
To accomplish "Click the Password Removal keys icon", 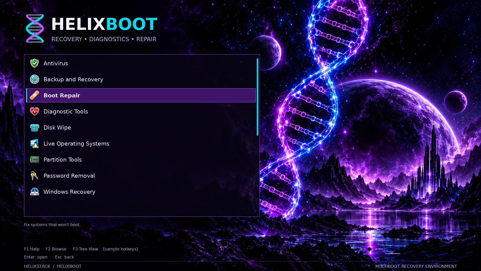I will click(35, 176).
